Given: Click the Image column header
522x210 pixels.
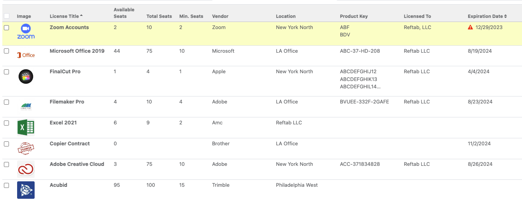Looking at the screenshot, I should pos(24,16).
